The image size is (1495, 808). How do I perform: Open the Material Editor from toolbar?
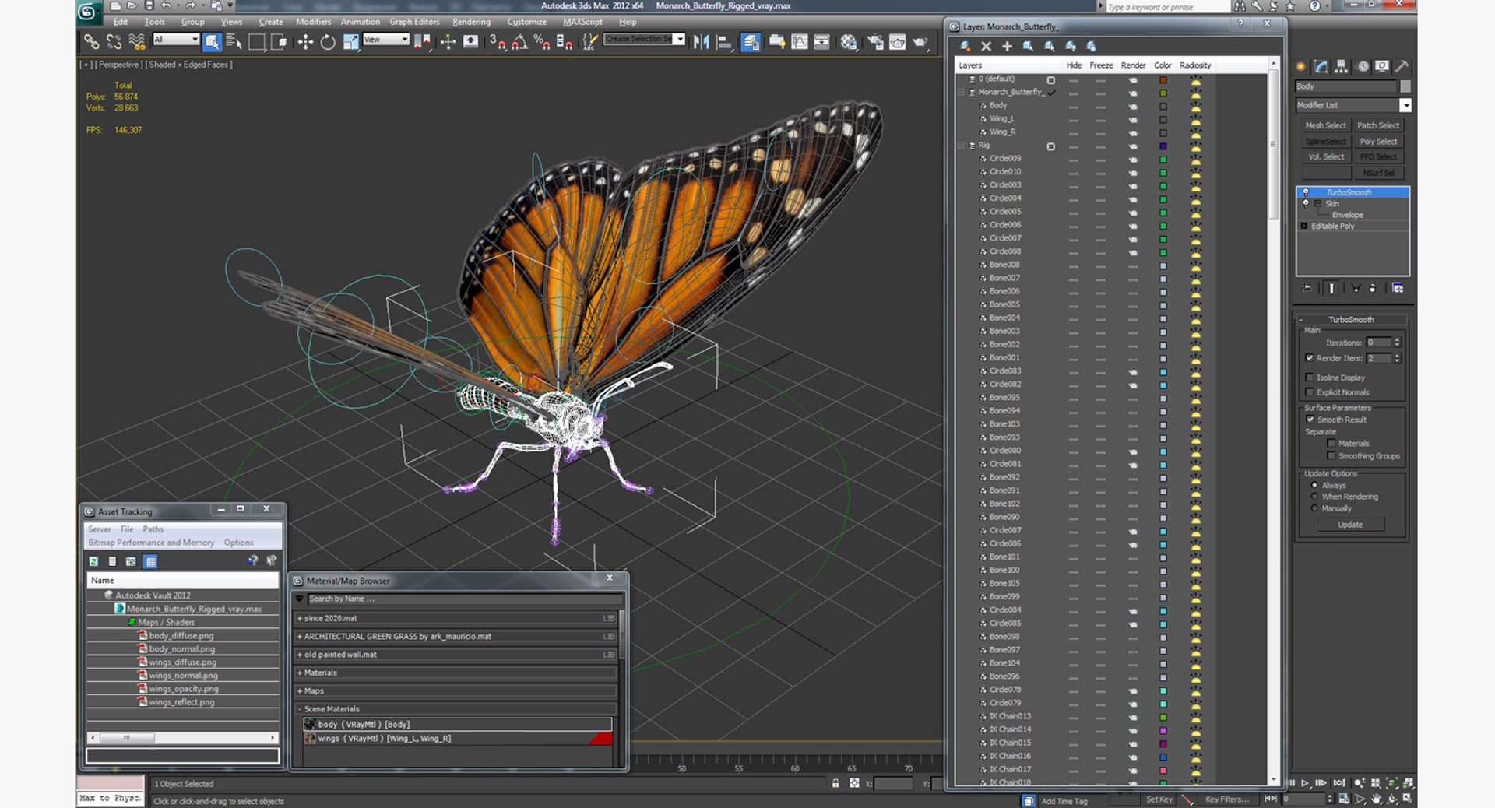[x=848, y=41]
